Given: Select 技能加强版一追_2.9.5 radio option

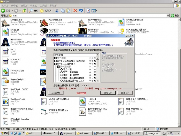Looking at the screenshot, I should click(62, 81).
